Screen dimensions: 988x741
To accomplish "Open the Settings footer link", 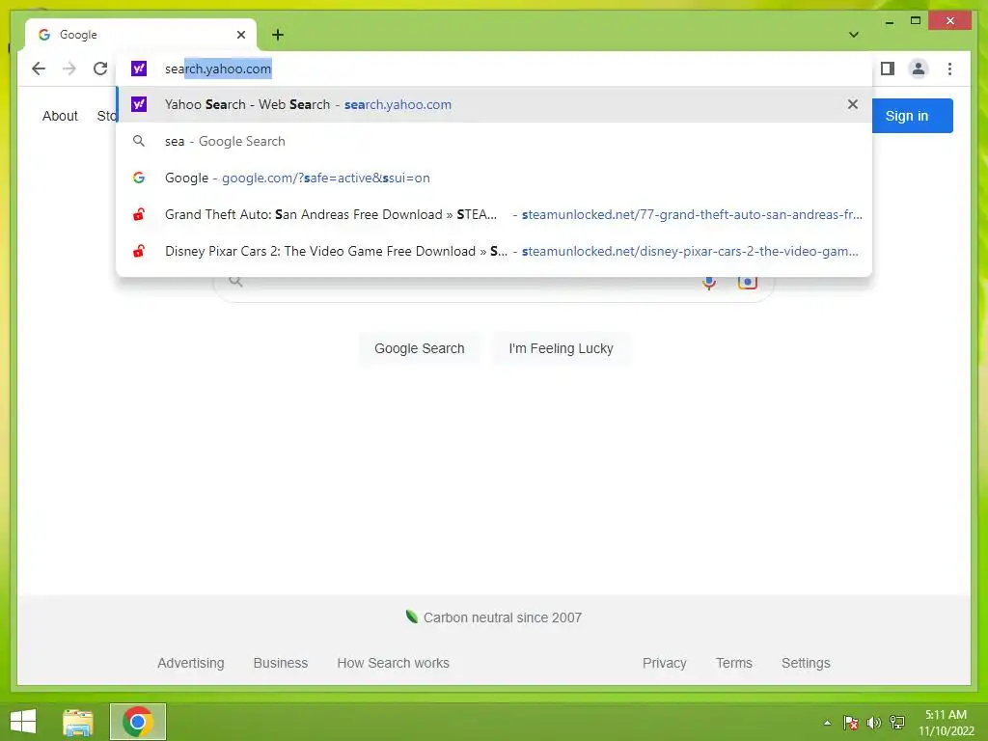I will 806,663.
